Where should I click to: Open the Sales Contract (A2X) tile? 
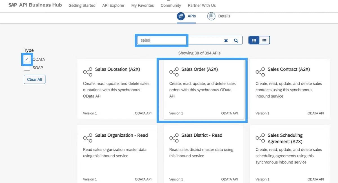pyautogui.click(x=290, y=89)
